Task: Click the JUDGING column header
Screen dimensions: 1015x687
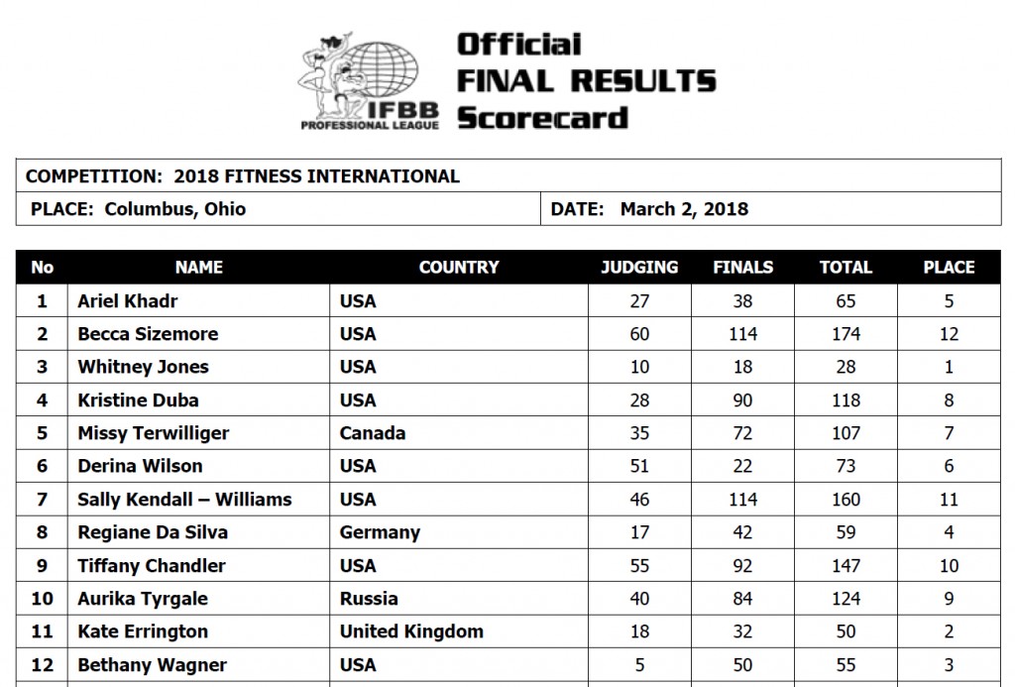Action: tap(639, 267)
